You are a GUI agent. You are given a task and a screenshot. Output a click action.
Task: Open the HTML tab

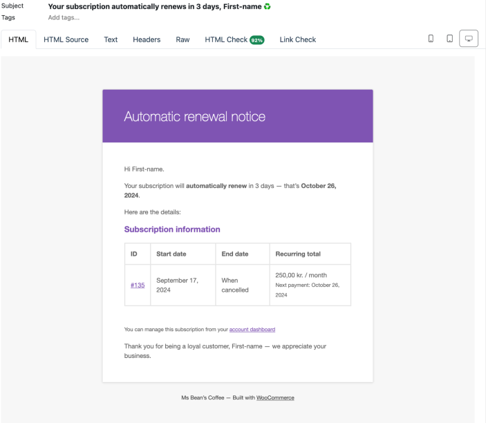click(x=18, y=39)
